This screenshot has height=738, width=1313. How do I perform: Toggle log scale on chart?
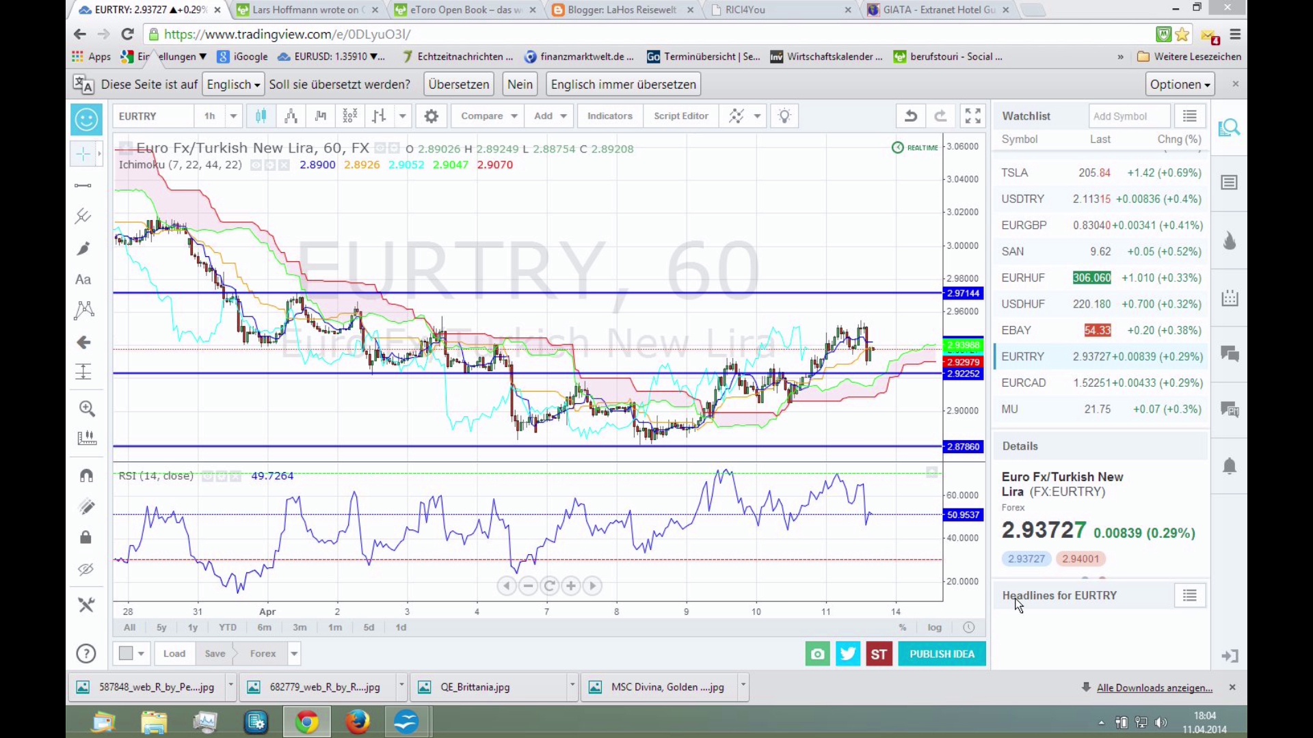[x=934, y=627]
